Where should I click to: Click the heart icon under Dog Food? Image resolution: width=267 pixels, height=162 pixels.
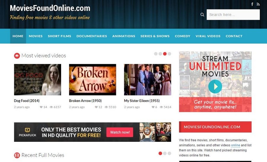click(41, 107)
